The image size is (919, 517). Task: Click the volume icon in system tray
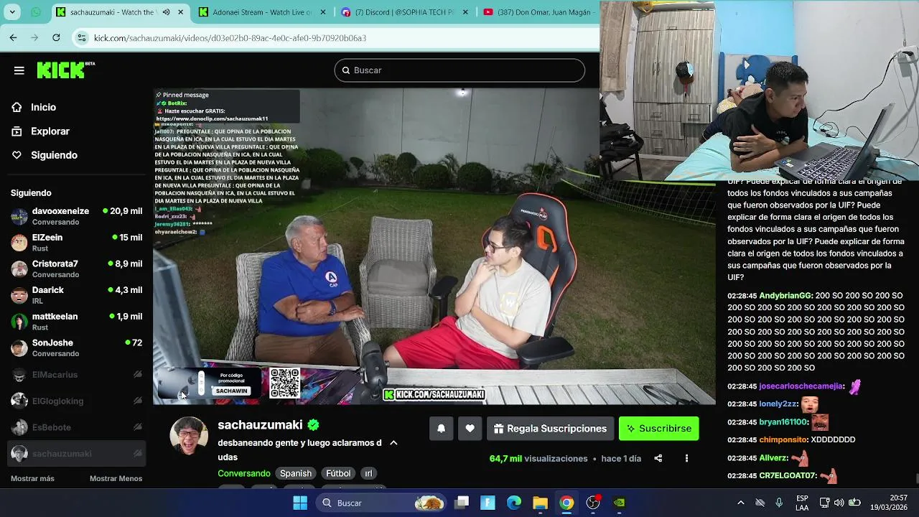point(839,503)
